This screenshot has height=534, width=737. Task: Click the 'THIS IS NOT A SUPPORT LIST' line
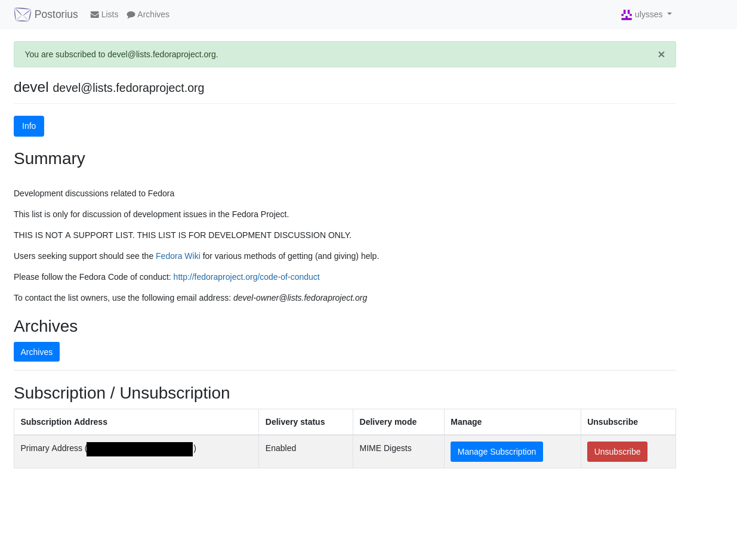(183, 235)
